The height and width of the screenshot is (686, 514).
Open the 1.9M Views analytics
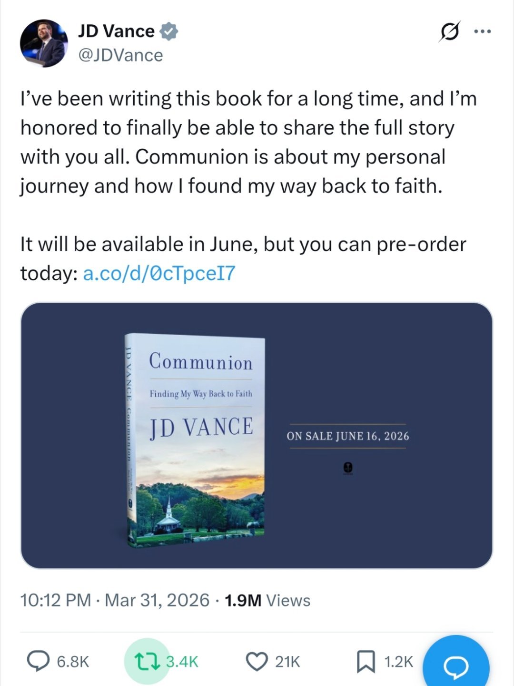point(267,600)
